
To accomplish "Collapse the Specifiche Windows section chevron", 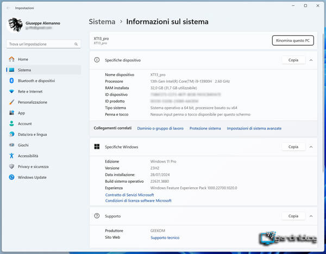I will tap(311, 147).
